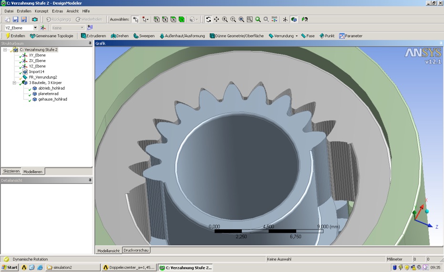Click the Zoom to Fit icon
This screenshot has height=272, width=444.
tap(241, 19)
